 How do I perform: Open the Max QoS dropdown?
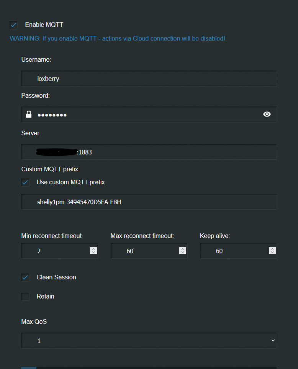pos(149,340)
